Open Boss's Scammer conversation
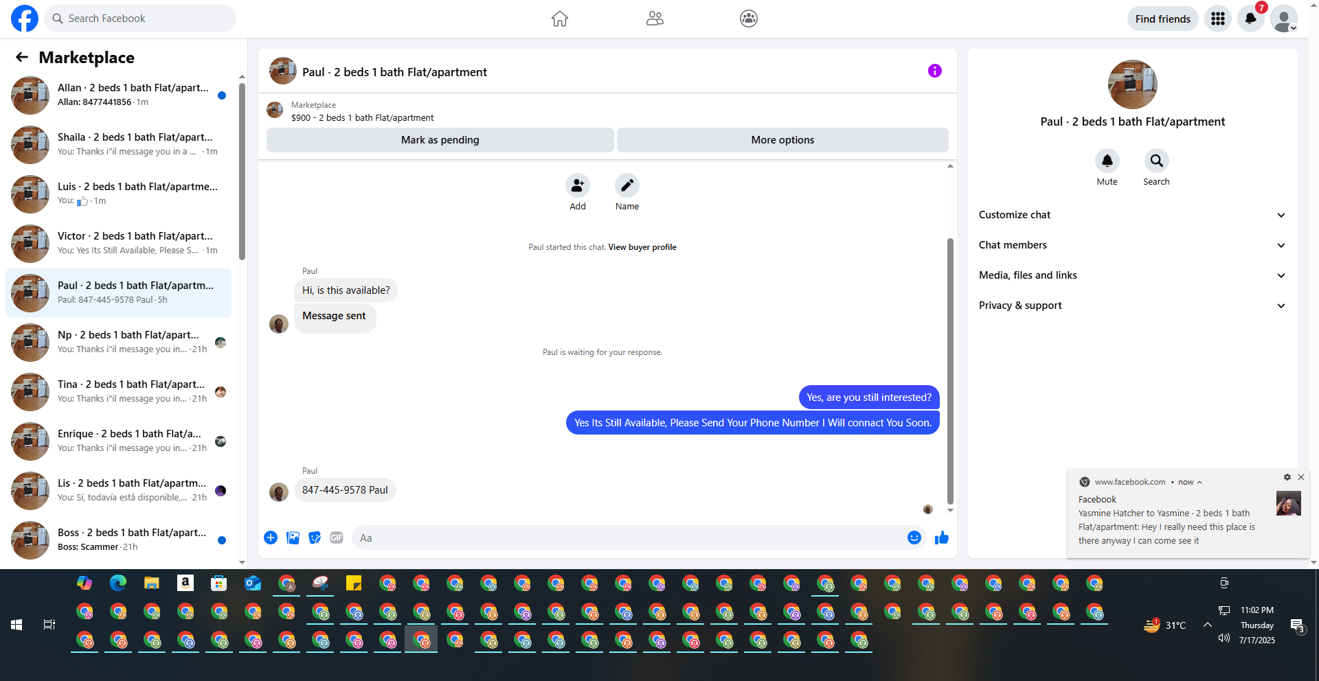This screenshot has width=1319, height=681. point(118,540)
